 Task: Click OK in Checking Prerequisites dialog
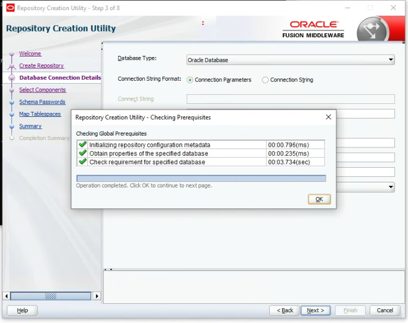click(x=319, y=199)
